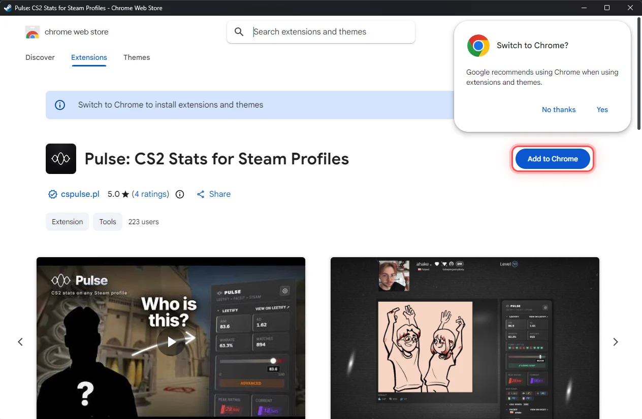Click the extension title Pulse: CS2 Stats heading
Viewport: 642px width, 419px height.
[217, 159]
